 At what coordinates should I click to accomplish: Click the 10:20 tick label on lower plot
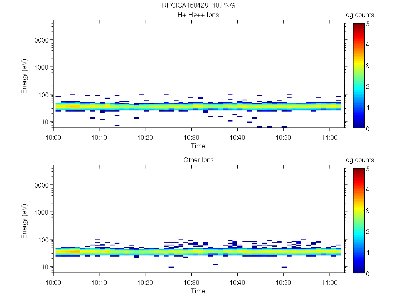click(145, 282)
